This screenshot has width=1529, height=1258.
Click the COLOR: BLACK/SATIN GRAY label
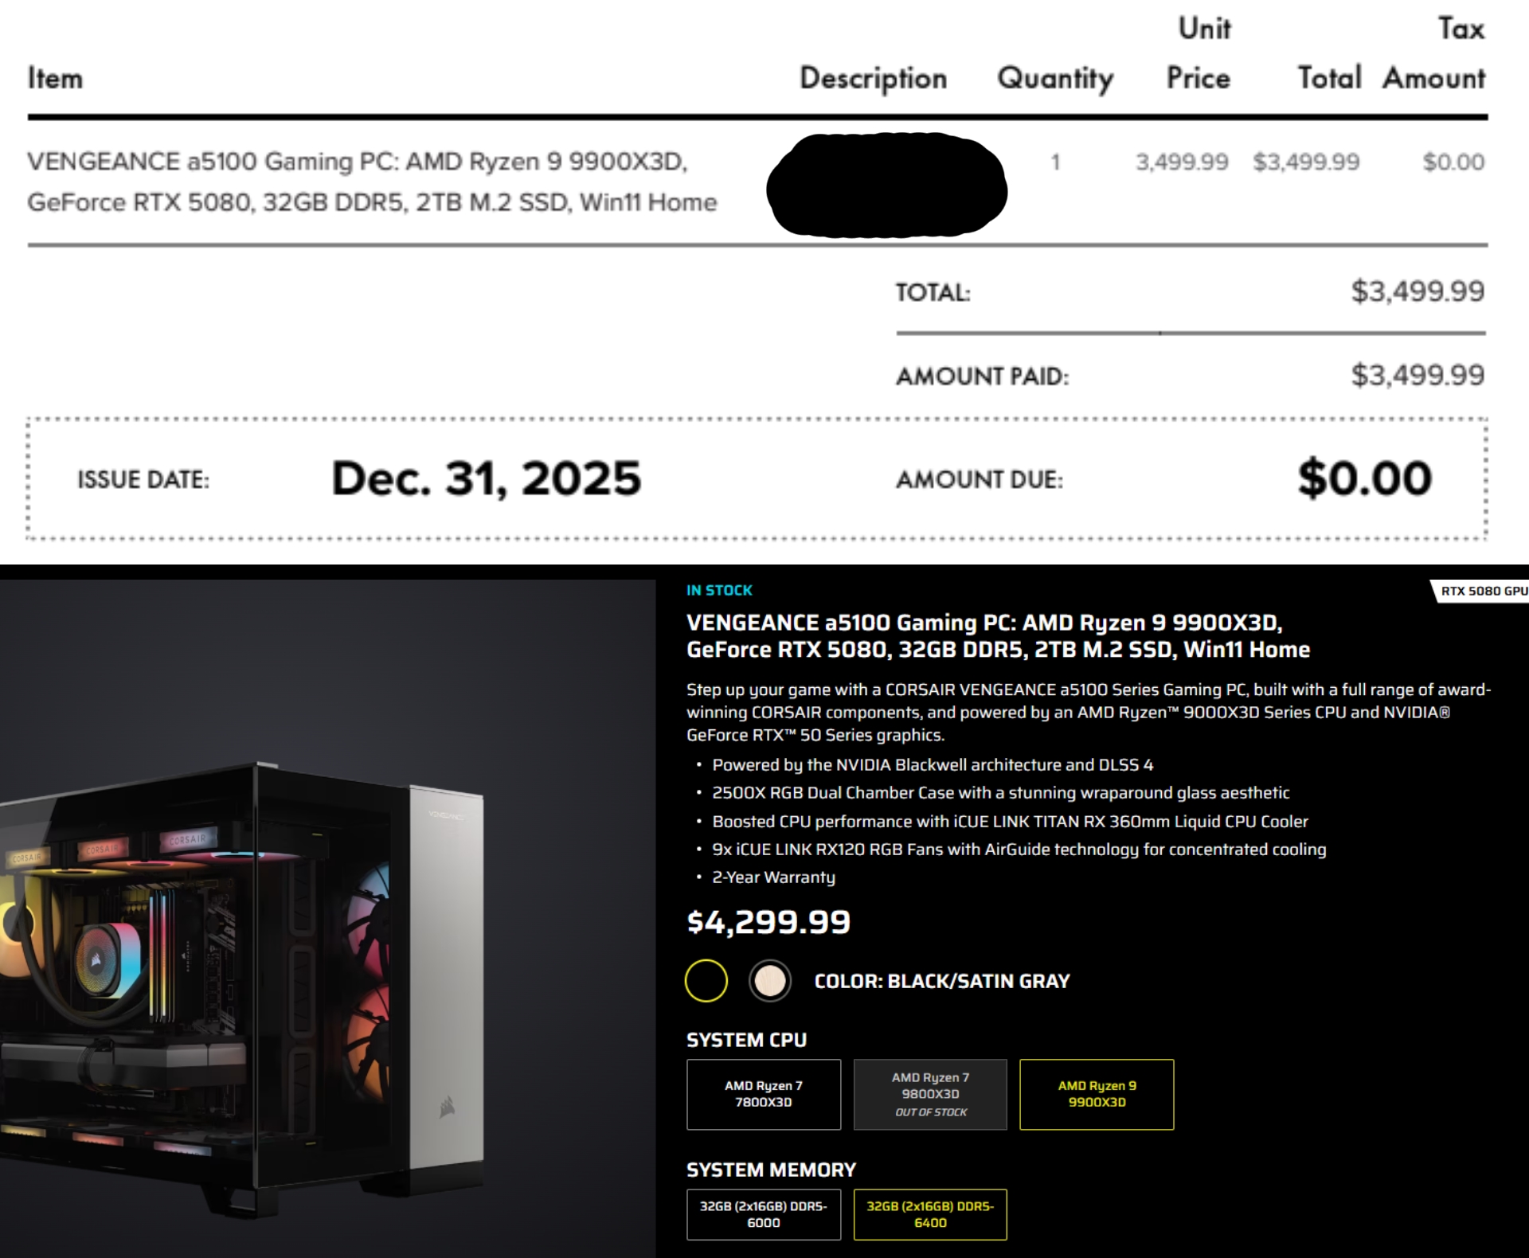pyautogui.click(x=941, y=980)
